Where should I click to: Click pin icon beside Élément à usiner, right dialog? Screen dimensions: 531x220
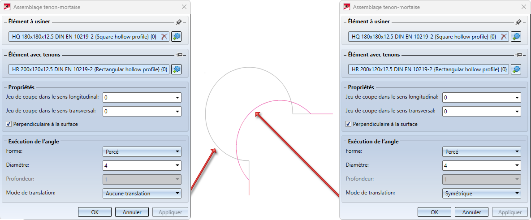click(518, 22)
